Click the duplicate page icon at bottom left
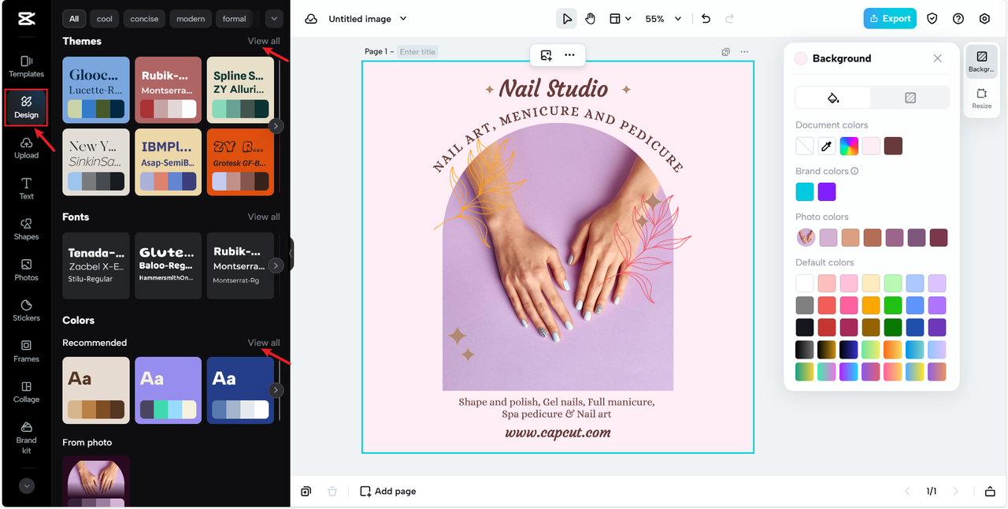The image size is (1008, 509). [306, 492]
